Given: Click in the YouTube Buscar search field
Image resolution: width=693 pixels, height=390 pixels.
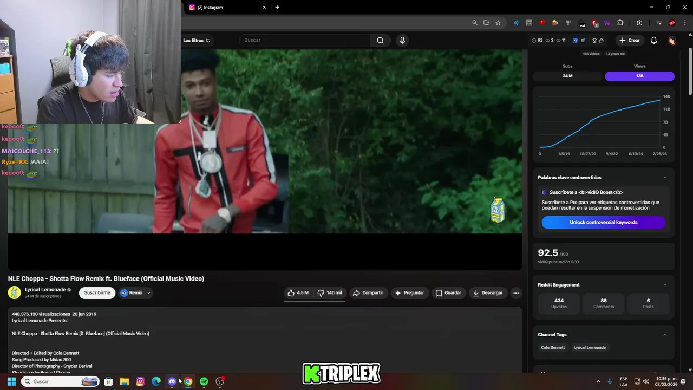Looking at the screenshot, I should 305,40.
